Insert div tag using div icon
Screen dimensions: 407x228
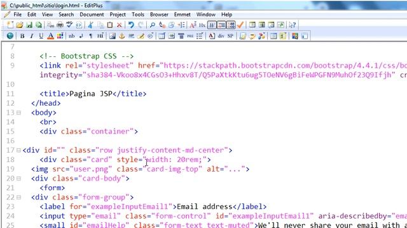click(221, 36)
